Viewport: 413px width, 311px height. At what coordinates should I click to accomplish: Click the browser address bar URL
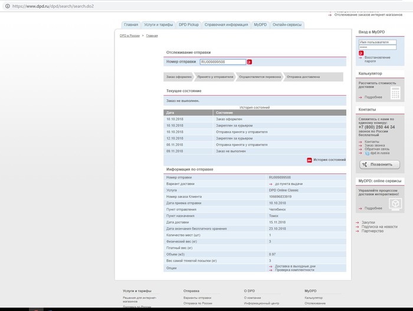pos(53,6)
